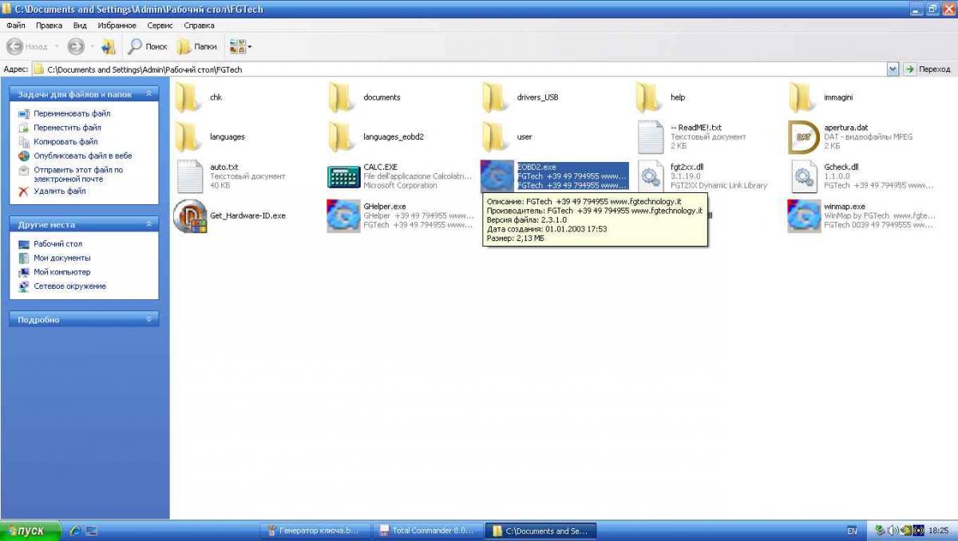Click Отправить этот файл по электронной почте link
This screenshot has height=541, width=958.
click(78, 174)
